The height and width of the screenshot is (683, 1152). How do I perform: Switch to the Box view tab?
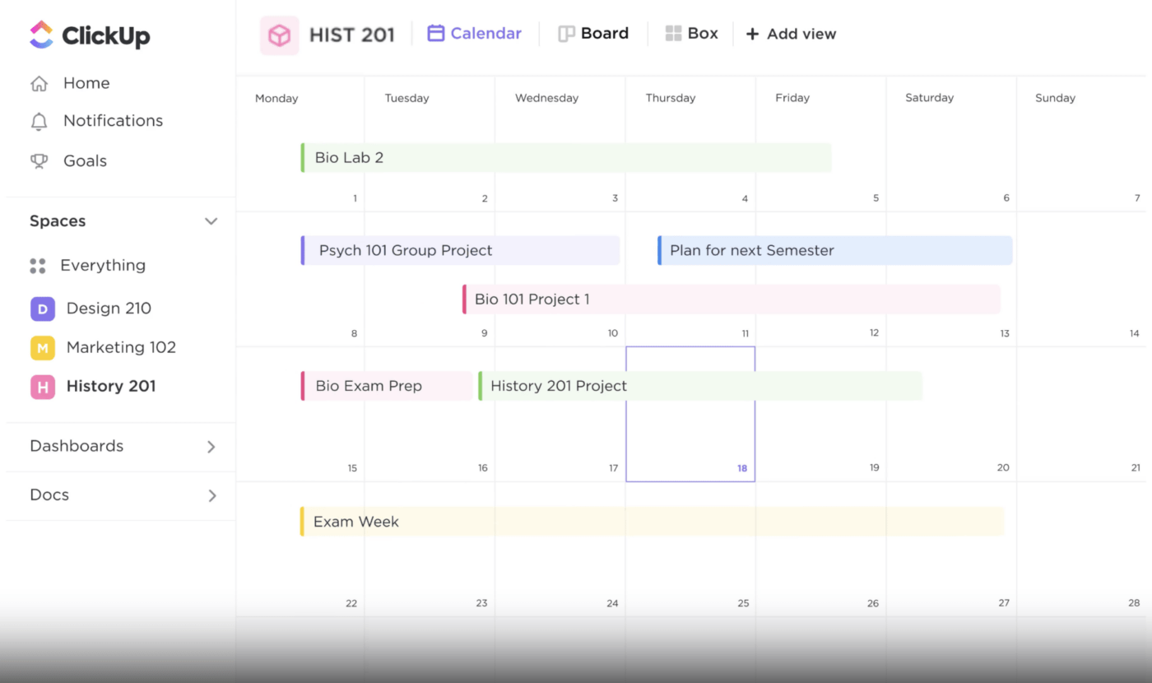click(691, 34)
